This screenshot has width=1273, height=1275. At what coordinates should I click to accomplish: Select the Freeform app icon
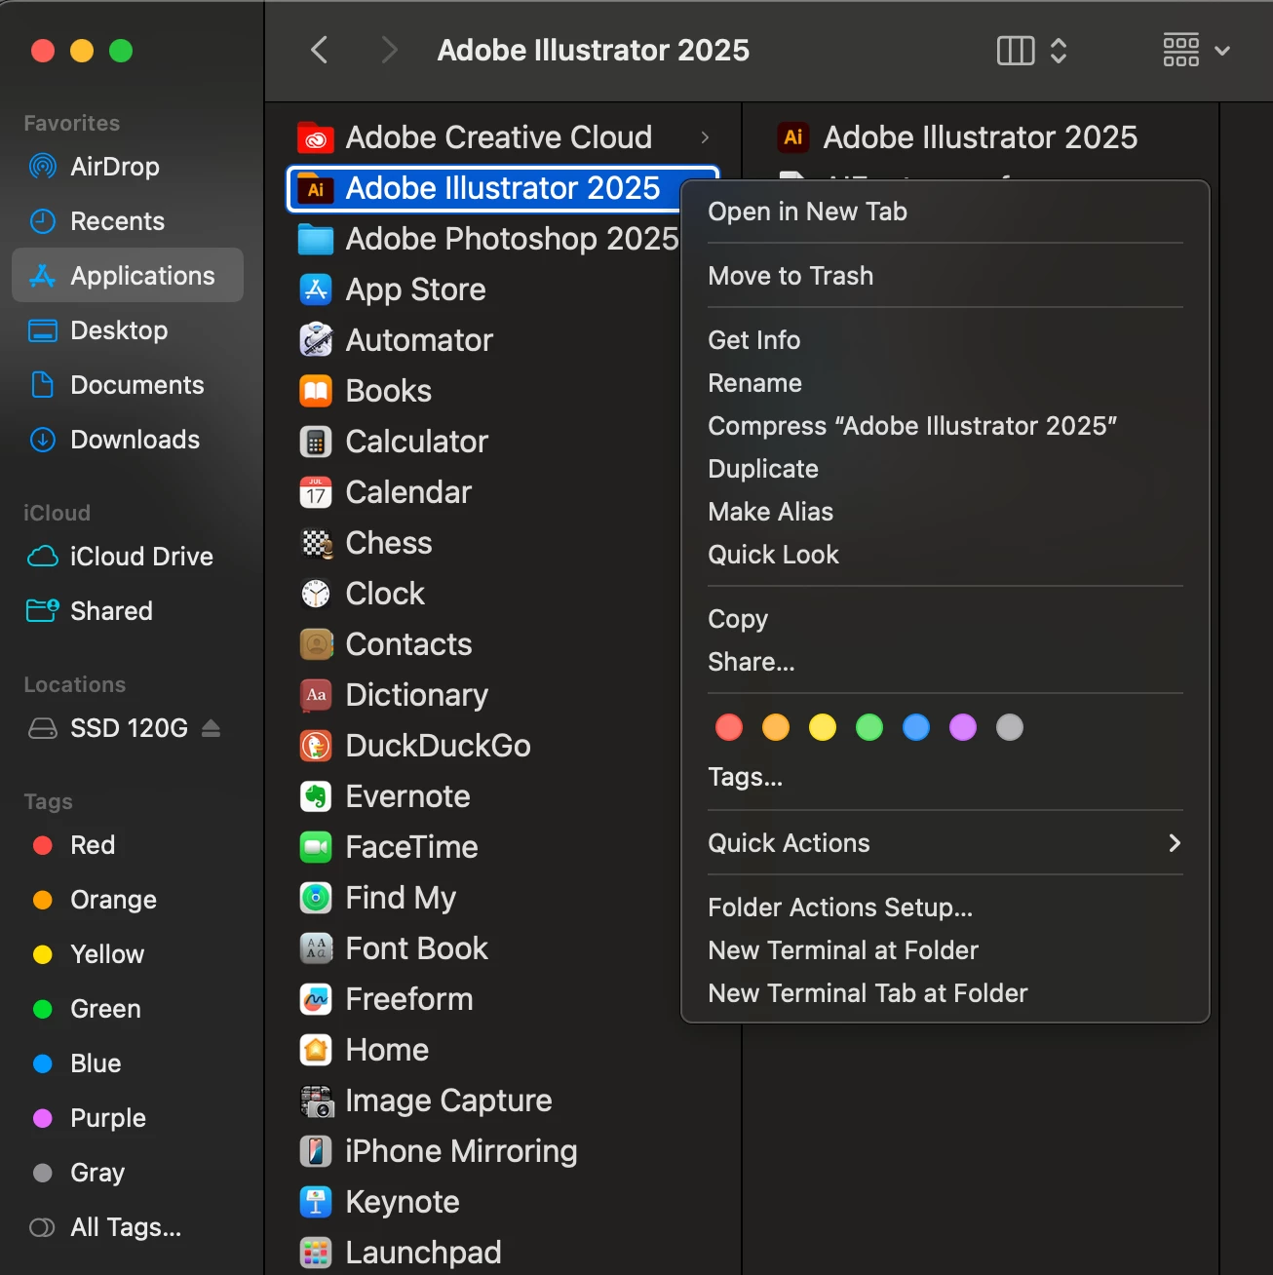(315, 999)
